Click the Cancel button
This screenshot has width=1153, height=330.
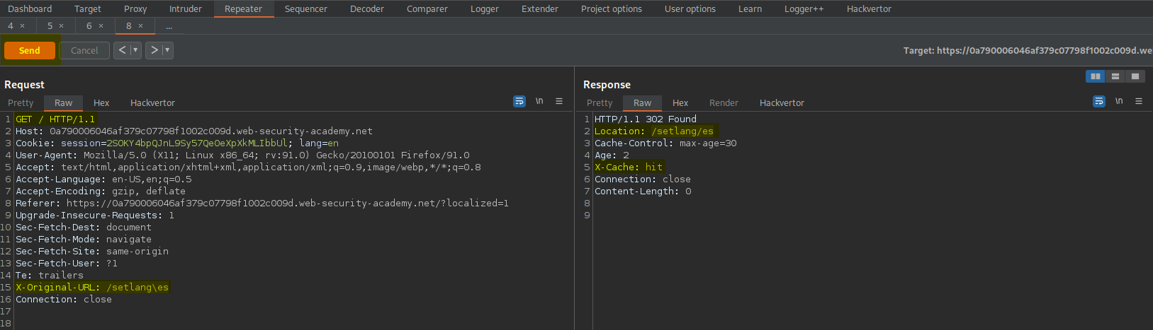[x=84, y=50]
